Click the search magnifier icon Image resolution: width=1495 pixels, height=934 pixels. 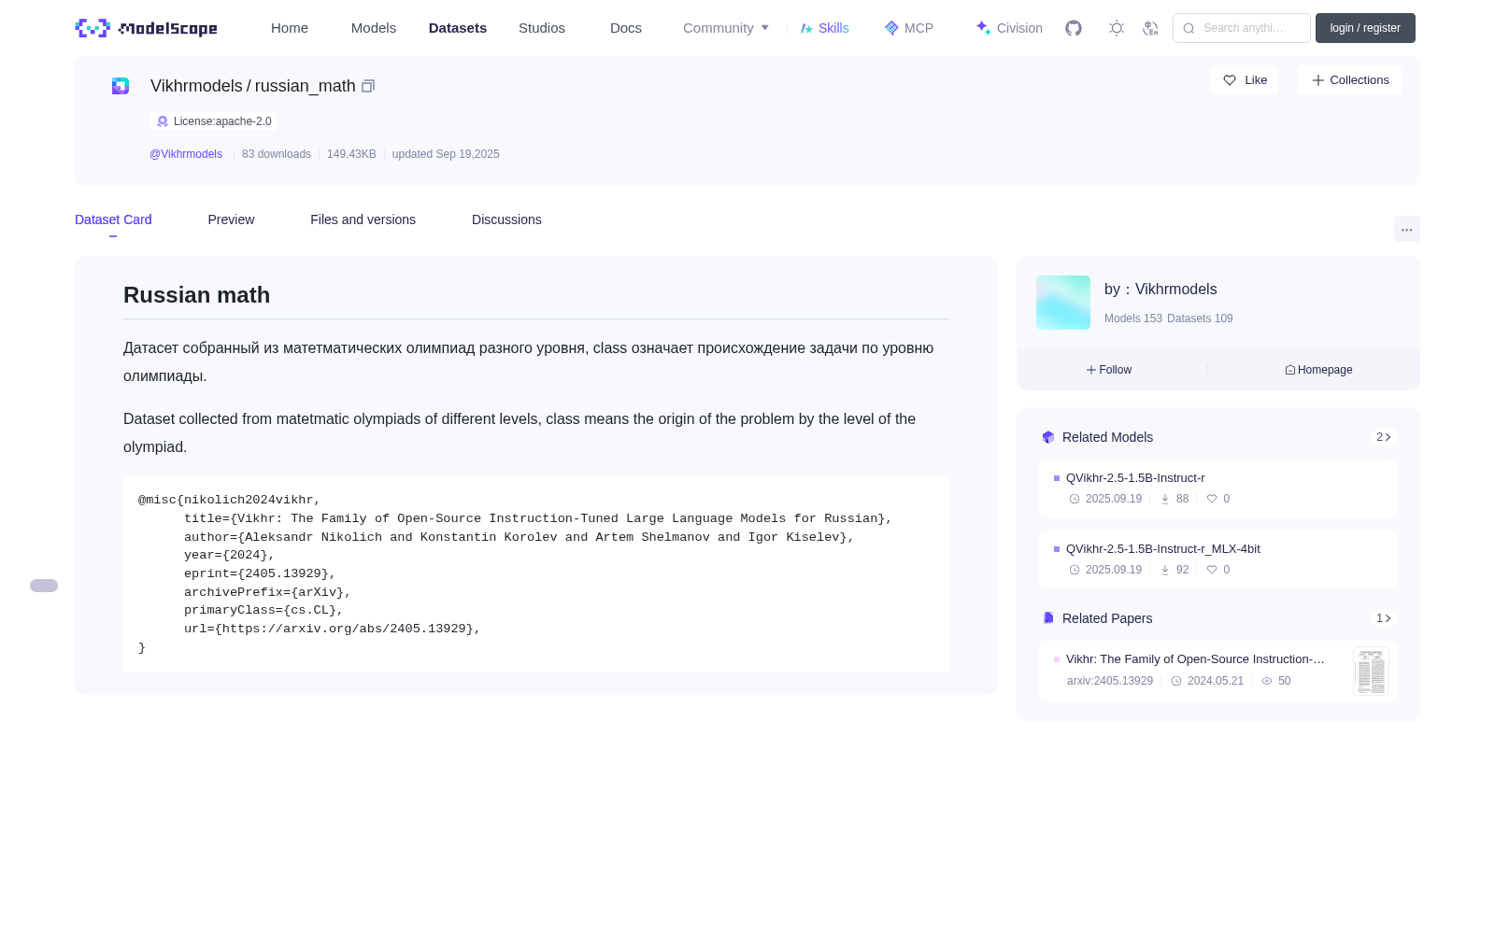point(1189,28)
